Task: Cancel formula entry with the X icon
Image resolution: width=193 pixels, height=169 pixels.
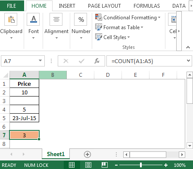Action: coord(66,61)
